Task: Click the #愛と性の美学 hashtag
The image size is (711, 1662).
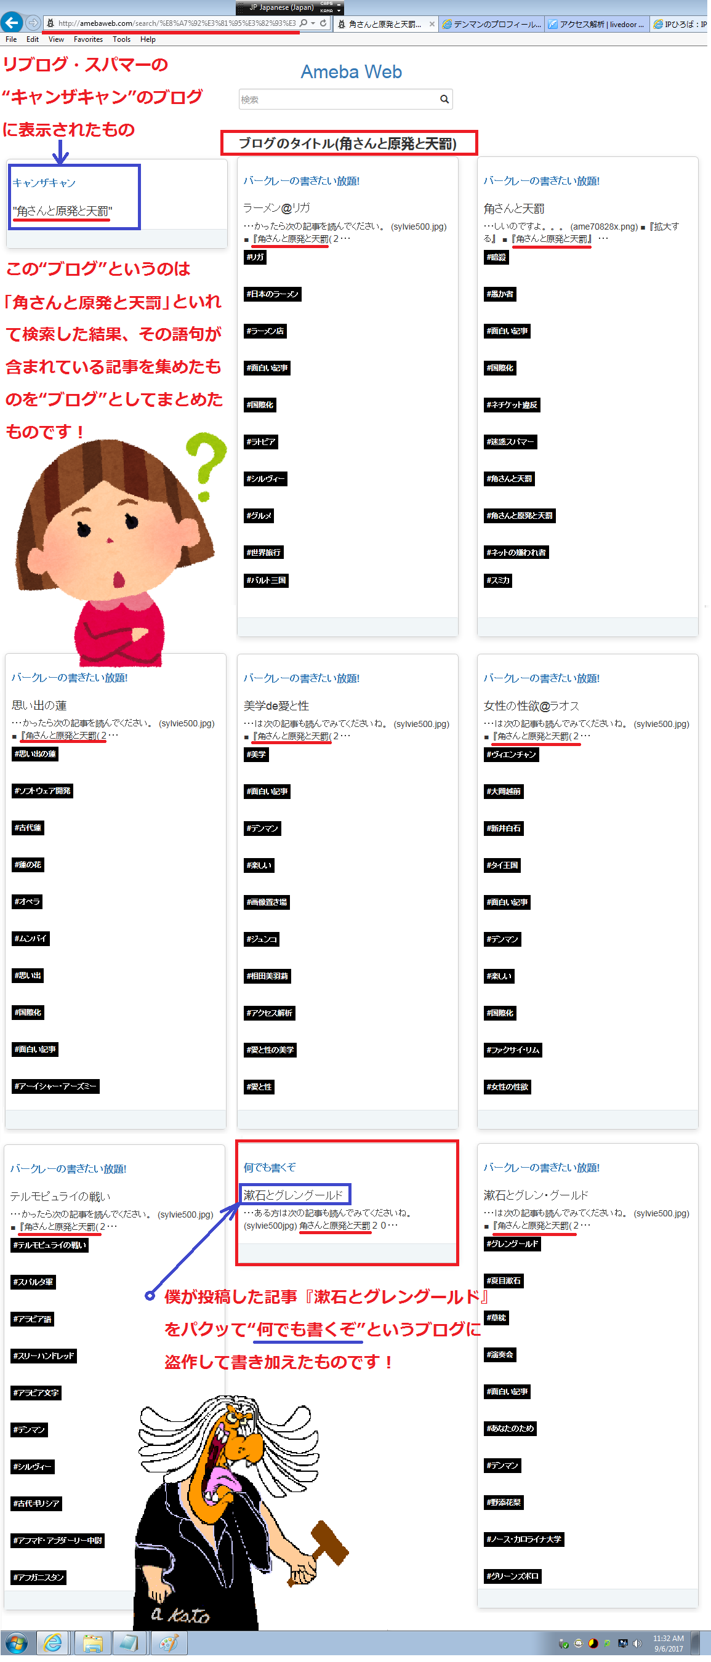Action: click(270, 1049)
